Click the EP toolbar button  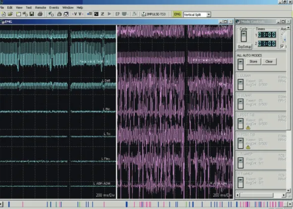117,14
